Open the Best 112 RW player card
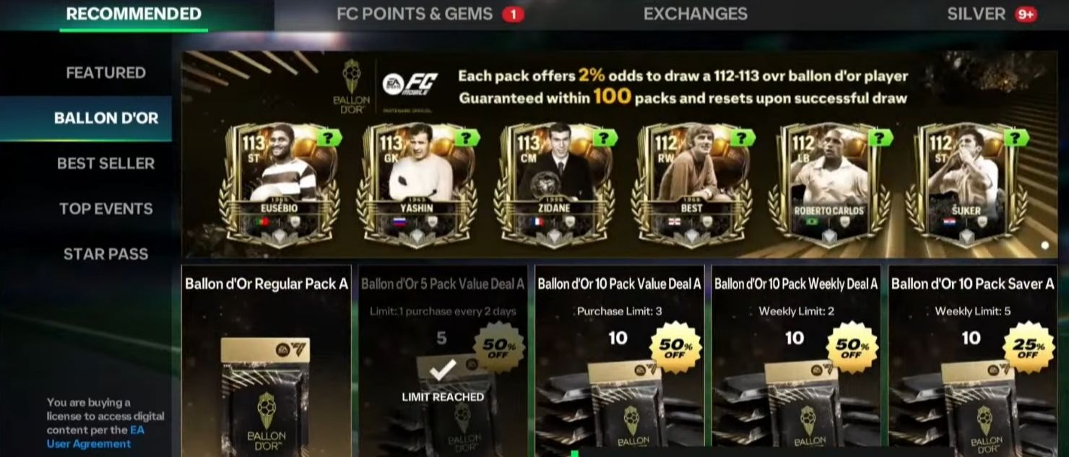Viewport: 1069px width, 457px height. 691,186
